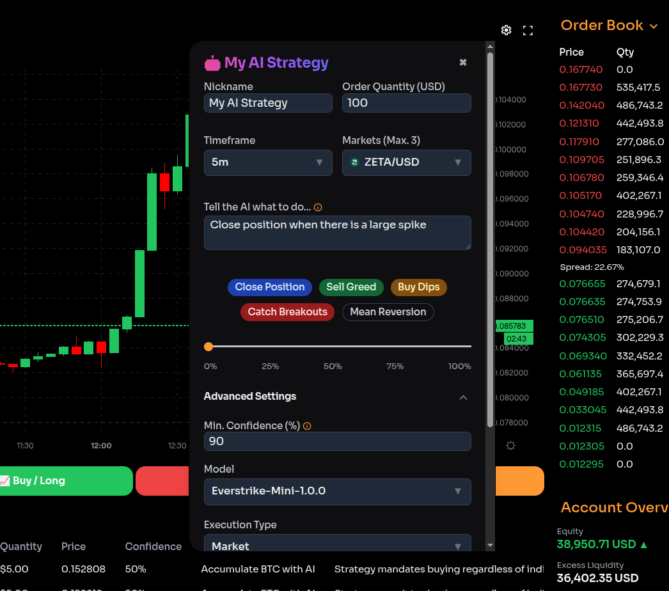Image resolution: width=669 pixels, height=591 pixels.
Task: Open the Timeframe dropdown showing 5m
Action: point(268,162)
